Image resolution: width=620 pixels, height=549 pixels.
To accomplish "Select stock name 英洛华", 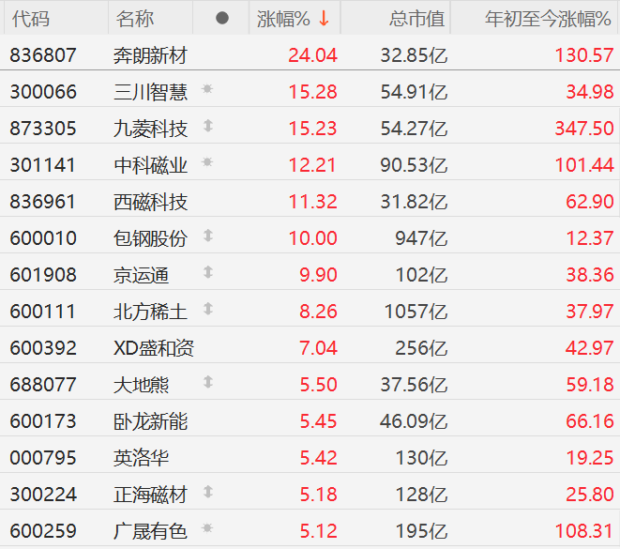I will [141, 458].
